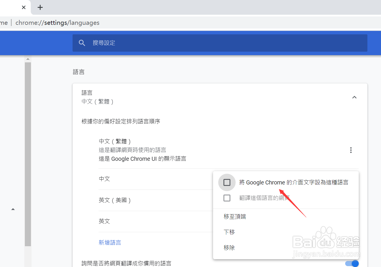Click the address bar showing chrome://settings/languages
This screenshot has width=381, height=267.
[x=57, y=23]
